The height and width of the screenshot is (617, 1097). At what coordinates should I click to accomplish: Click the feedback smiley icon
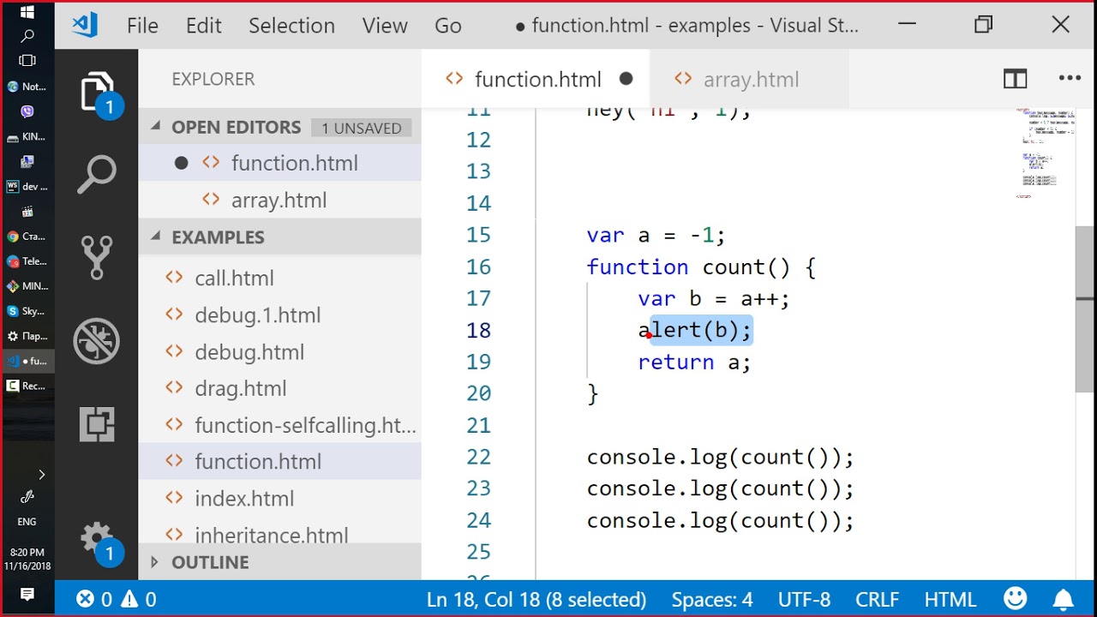coord(1015,598)
